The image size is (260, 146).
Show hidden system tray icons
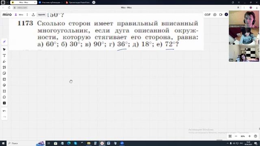click(227, 143)
